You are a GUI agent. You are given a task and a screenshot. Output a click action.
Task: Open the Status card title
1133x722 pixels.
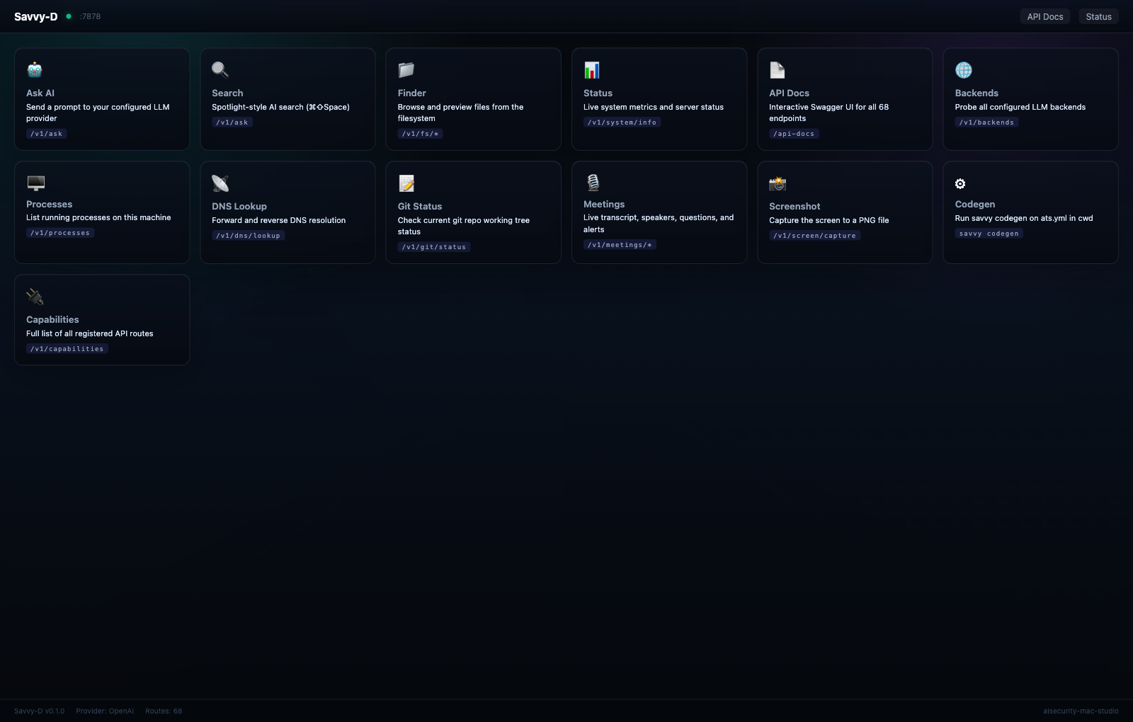click(x=598, y=93)
